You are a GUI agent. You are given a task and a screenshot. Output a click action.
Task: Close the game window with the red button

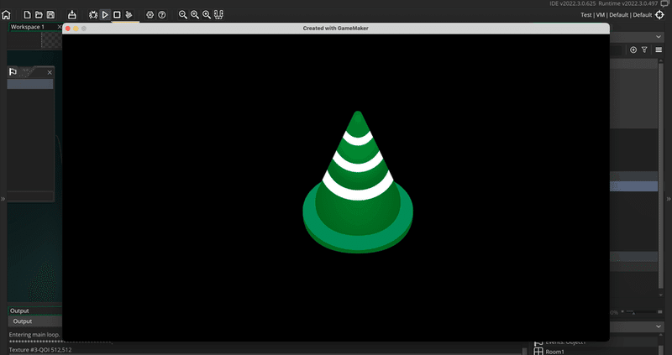(x=68, y=29)
